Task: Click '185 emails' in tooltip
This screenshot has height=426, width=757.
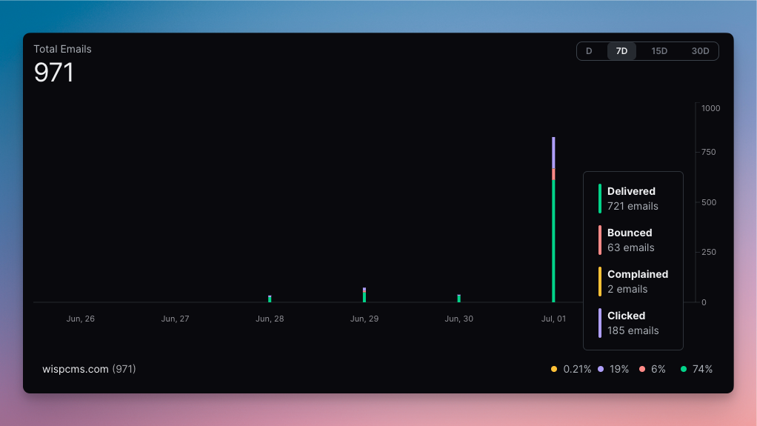Action: click(633, 331)
